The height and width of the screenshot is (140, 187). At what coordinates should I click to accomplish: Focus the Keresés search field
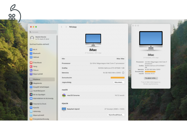point(43,32)
